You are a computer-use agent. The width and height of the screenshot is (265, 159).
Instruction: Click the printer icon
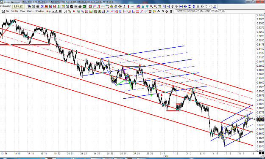pyautogui.click(x=80, y=7)
